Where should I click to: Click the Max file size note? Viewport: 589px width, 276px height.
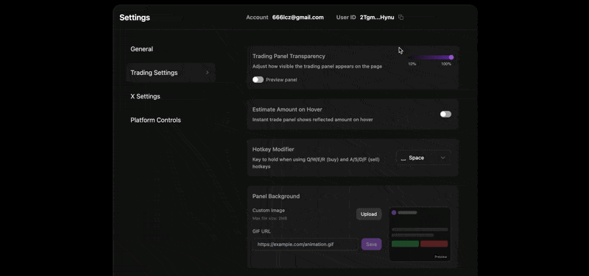[x=269, y=218]
